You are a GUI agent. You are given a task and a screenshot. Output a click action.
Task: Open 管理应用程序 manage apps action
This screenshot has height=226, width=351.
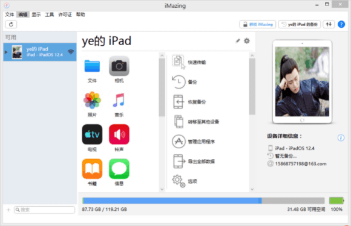coord(194,142)
